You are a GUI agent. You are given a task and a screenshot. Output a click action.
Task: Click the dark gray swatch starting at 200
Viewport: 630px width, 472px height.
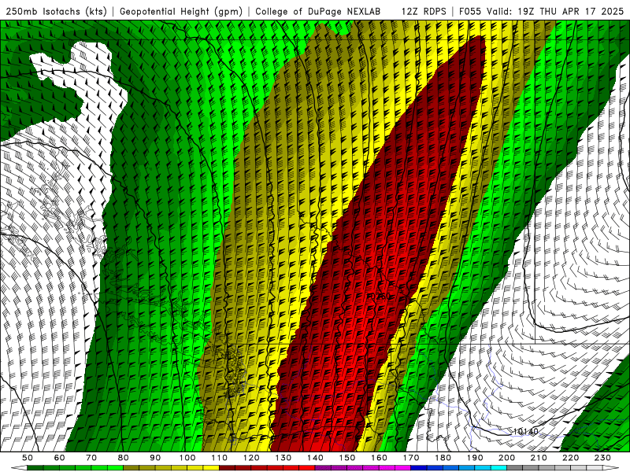tap(515, 467)
